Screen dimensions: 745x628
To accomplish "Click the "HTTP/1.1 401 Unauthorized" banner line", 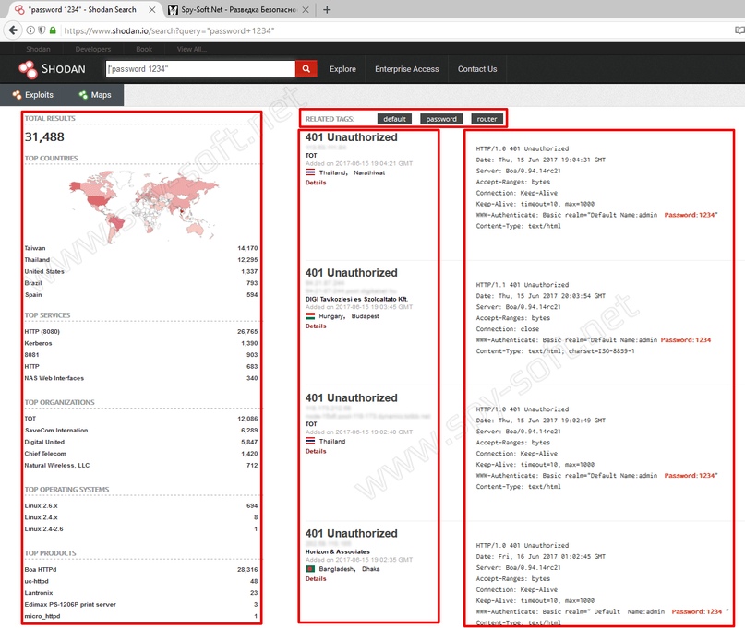I will click(523, 285).
